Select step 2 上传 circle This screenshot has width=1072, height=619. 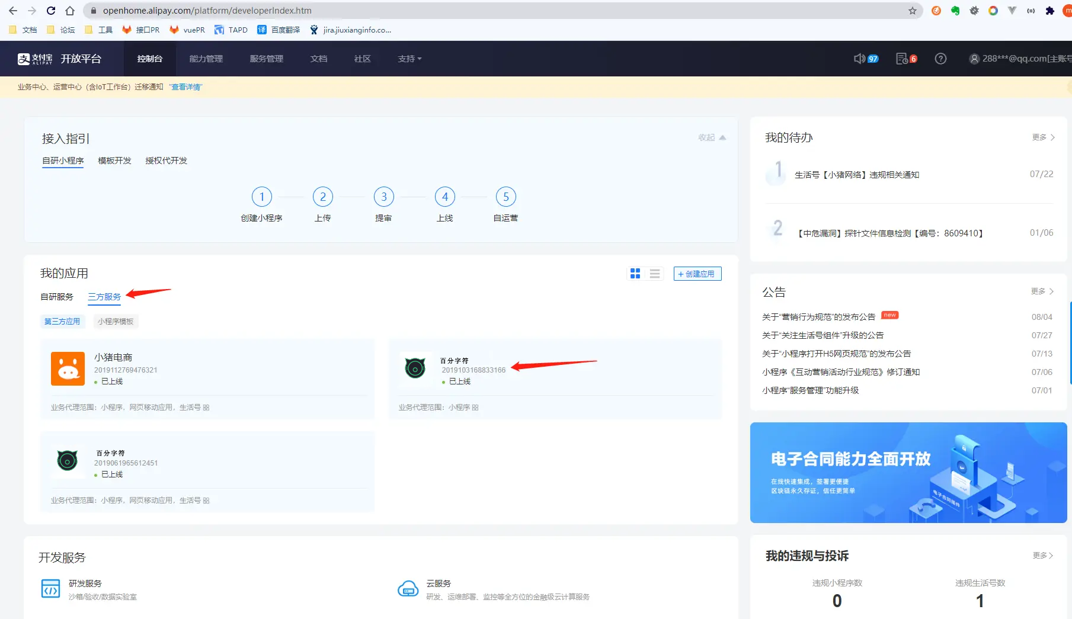click(x=323, y=197)
